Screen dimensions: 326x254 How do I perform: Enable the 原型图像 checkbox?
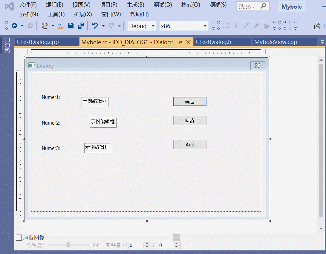(19, 237)
